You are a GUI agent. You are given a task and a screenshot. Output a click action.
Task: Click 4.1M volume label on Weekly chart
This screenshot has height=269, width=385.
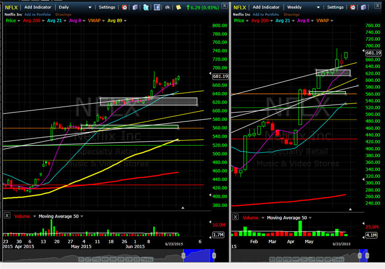coord(371,235)
